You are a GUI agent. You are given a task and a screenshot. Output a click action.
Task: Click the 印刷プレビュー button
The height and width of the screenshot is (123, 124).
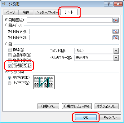[x=77, y=106]
